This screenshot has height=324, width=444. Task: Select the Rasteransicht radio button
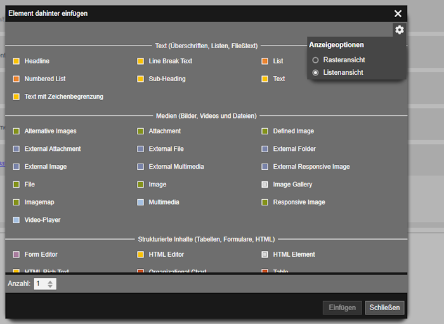tap(315, 60)
